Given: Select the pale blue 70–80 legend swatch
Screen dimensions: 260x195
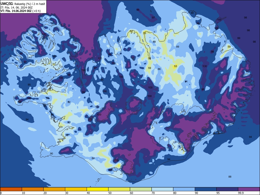Looking at the screenshot, I should (162, 189).
